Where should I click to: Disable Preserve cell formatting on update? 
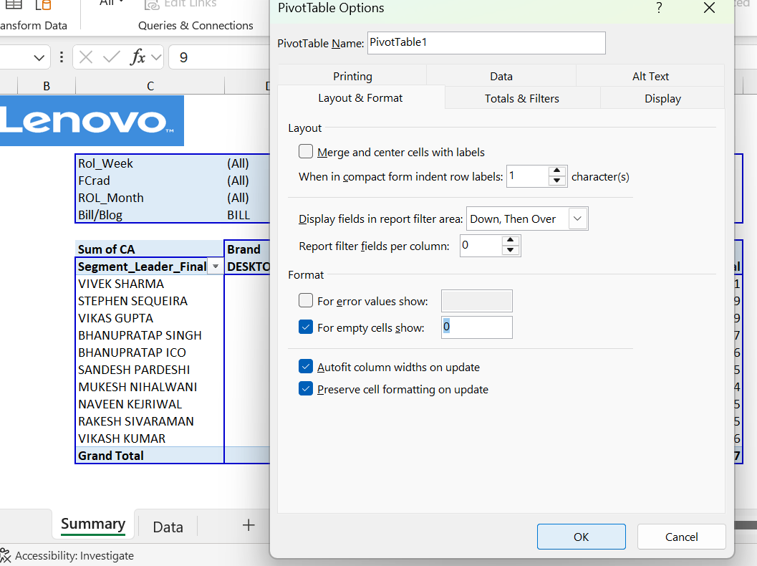click(306, 390)
